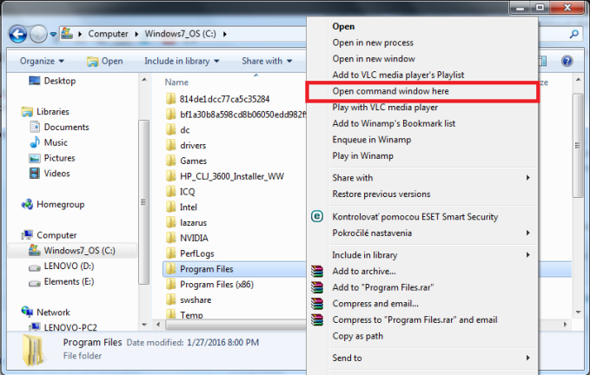Sort by the Name column header
Image resolution: width=590 pixels, height=375 pixels.
[176, 82]
